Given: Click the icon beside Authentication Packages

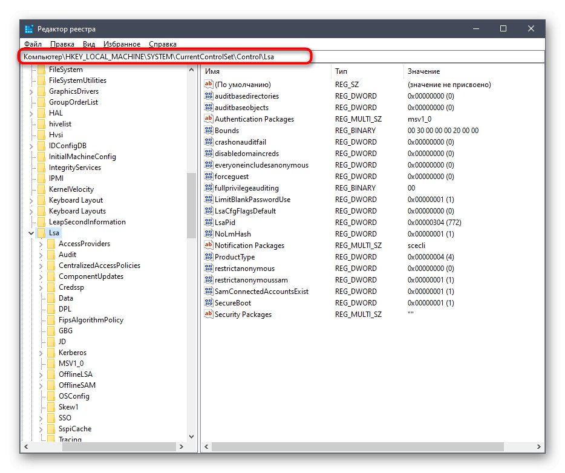Looking at the screenshot, I should [x=208, y=119].
